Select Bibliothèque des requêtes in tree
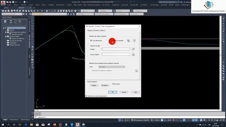The image size is (226, 127). [x=17, y=32]
